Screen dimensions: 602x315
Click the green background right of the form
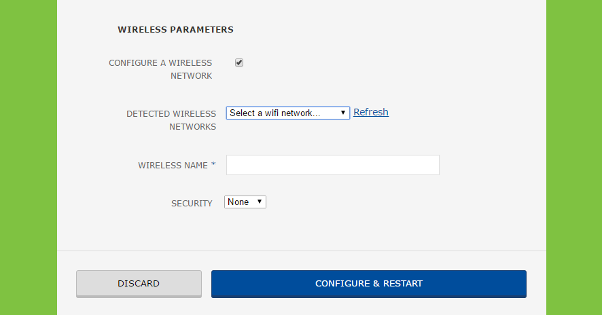click(574, 157)
